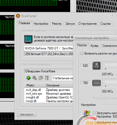Click the Системные настройки title bar

[95, 38]
